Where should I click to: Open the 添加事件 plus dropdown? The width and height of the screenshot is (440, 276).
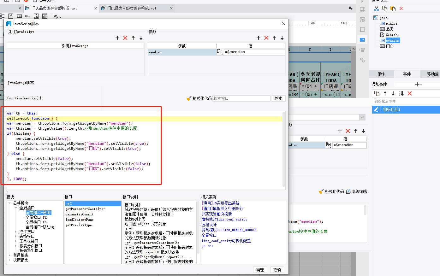[x=418, y=84]
